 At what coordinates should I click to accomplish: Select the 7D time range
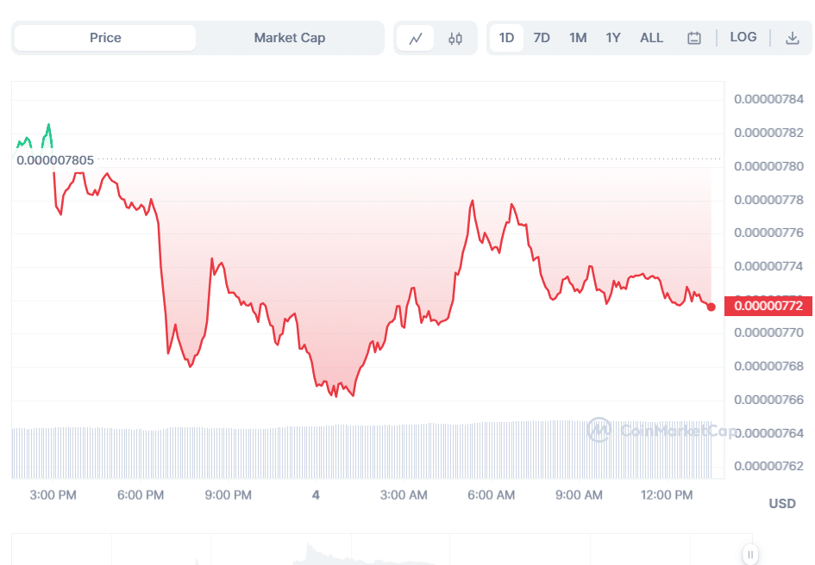coord(542,38)
